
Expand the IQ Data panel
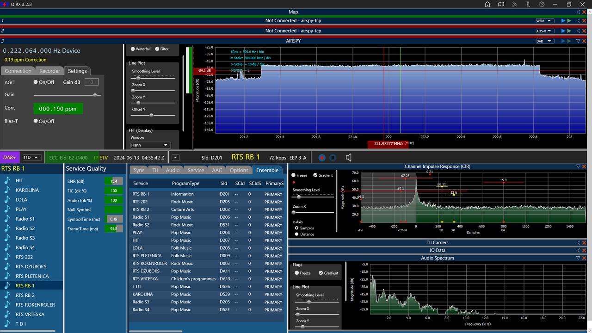coord(578,250)
